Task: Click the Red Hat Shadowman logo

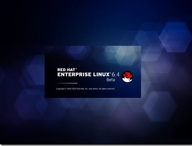Action: coord(128,77)
